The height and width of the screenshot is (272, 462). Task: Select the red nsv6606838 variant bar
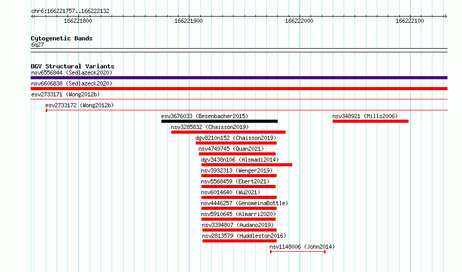[x=239, y=89]
